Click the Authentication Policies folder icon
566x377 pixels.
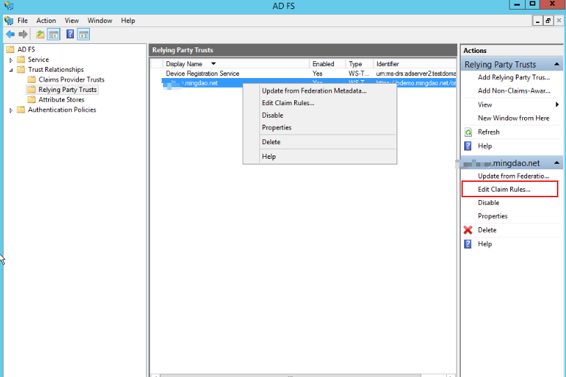point(21,109)
